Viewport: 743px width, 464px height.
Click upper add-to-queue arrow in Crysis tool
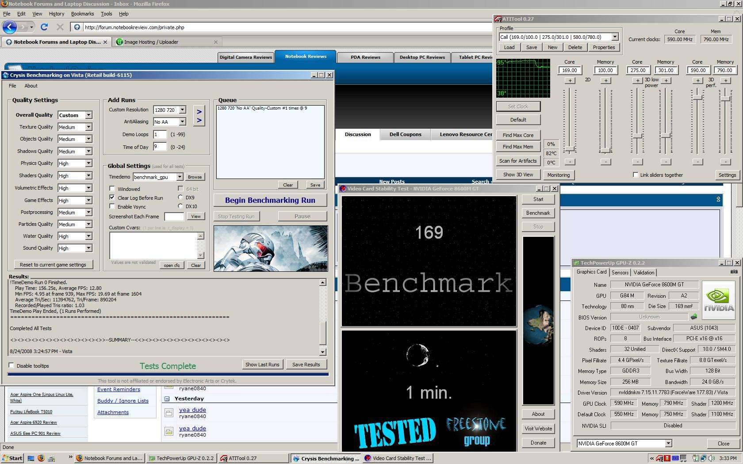coord(199,112)
